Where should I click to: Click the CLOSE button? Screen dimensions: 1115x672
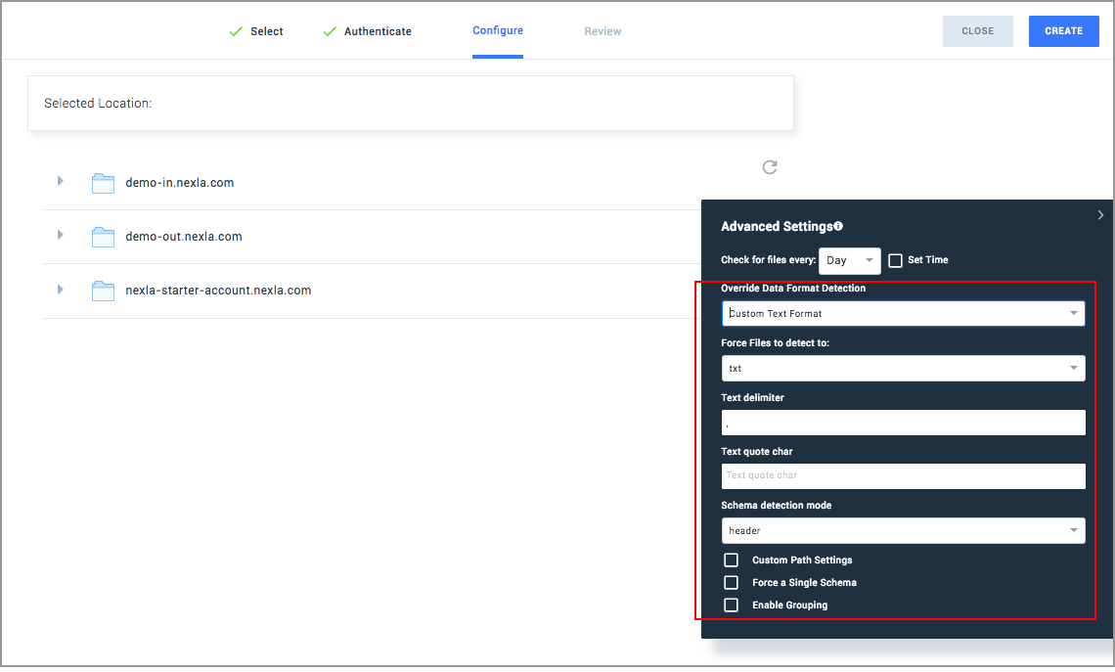(x=978, y=31)
